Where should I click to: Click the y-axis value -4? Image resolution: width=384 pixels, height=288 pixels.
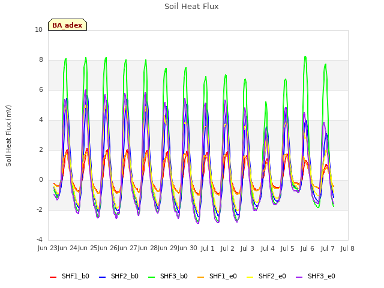(x=40, y=239)
